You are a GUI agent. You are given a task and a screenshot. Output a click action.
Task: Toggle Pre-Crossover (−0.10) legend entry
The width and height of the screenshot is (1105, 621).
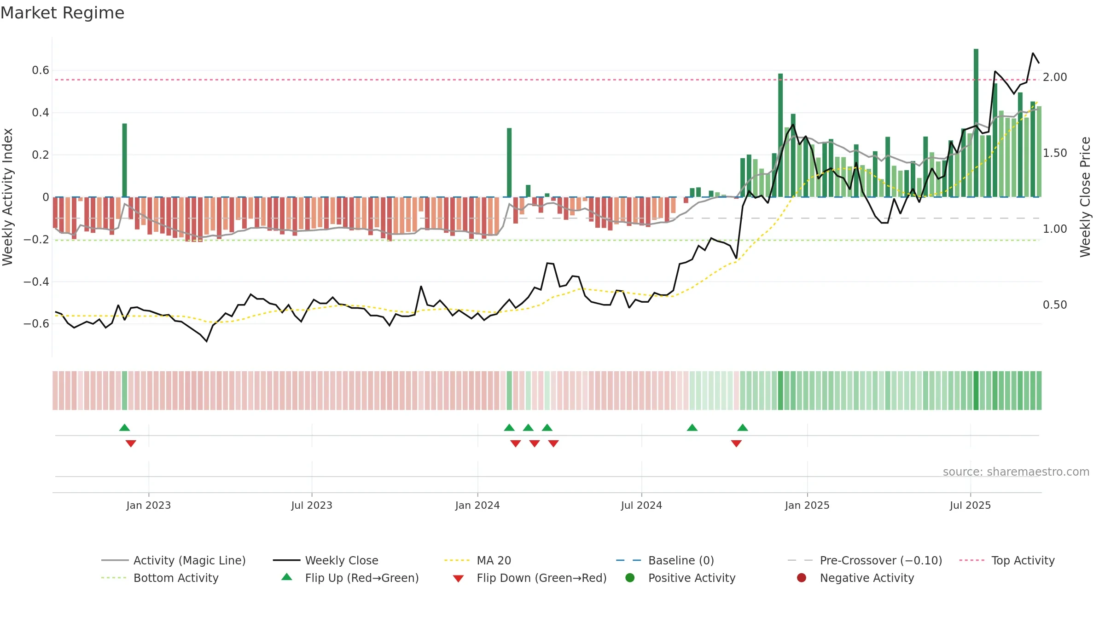865,560
